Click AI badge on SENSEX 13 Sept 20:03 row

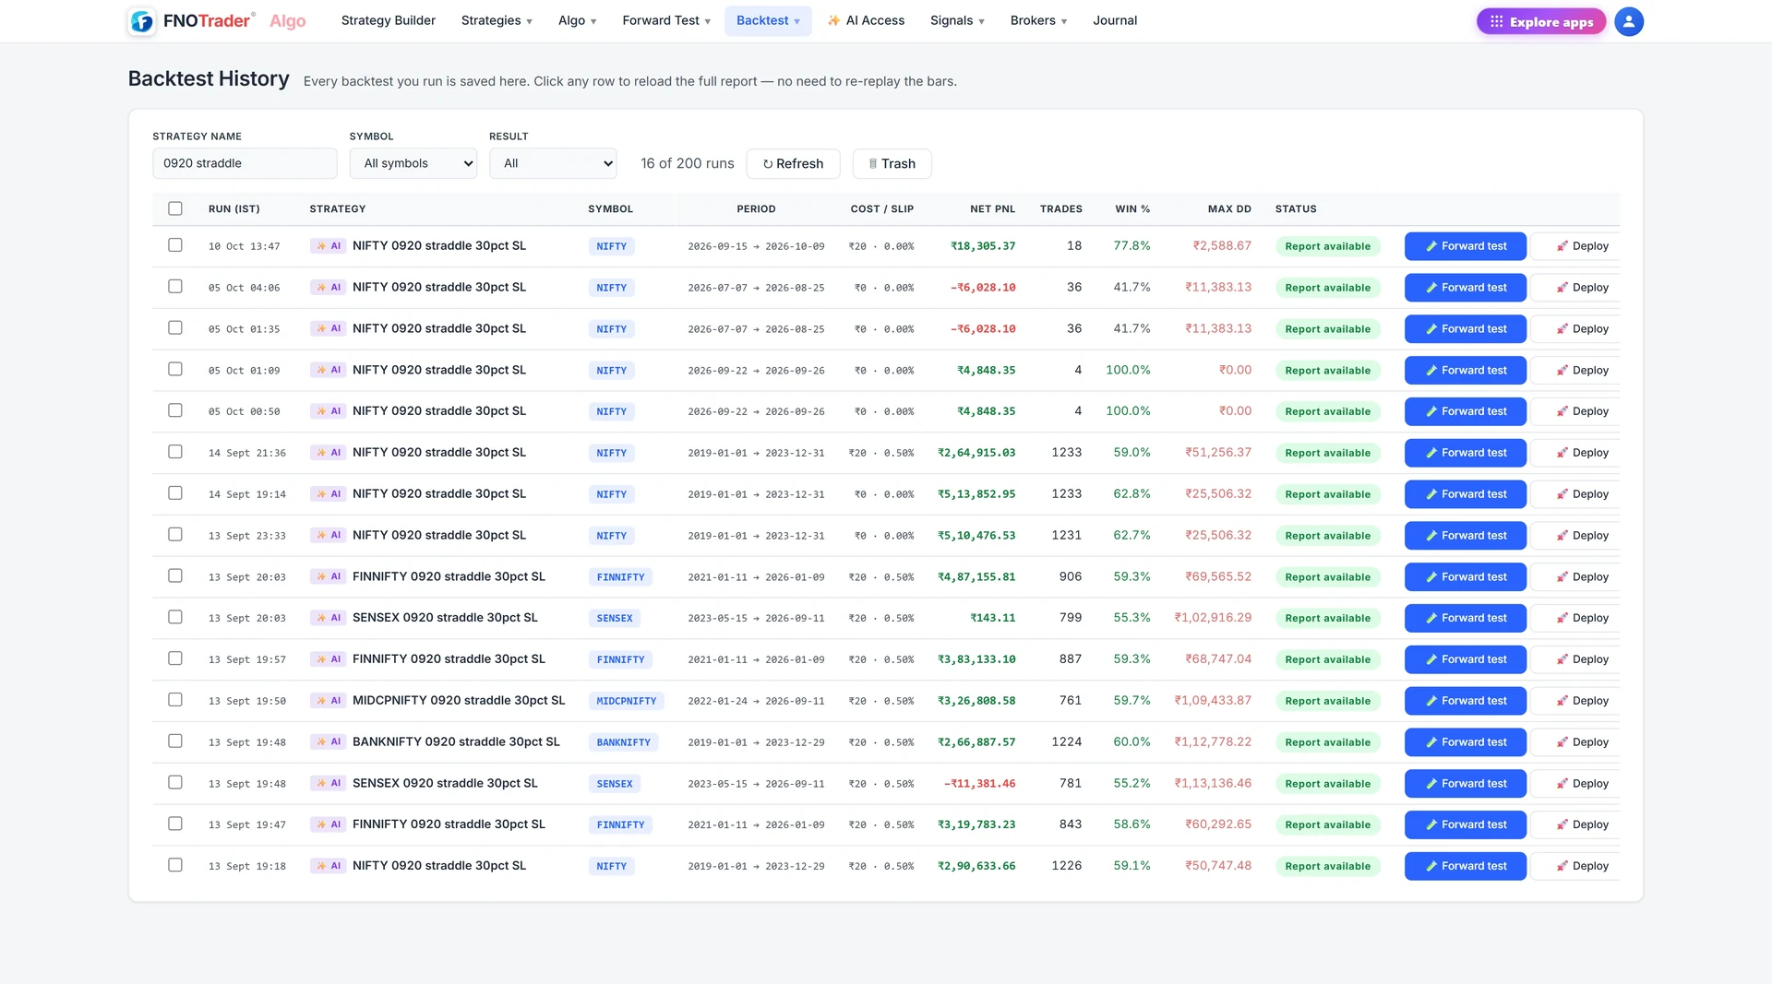(x=329, y=618)
